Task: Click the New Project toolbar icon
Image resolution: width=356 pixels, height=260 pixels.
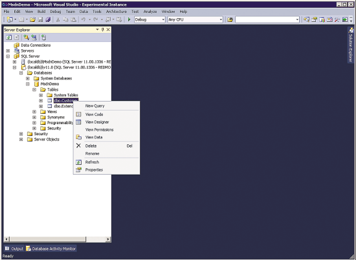Action: point(10,20)
